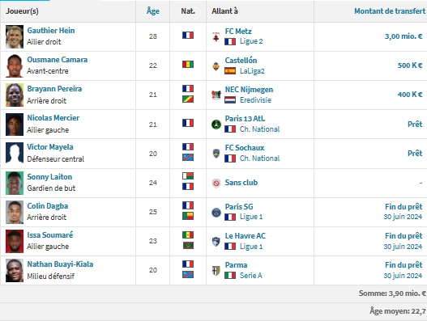
Task: Click the Paris 13 Atl. crest icon
Action: click(x=216, y=125)
